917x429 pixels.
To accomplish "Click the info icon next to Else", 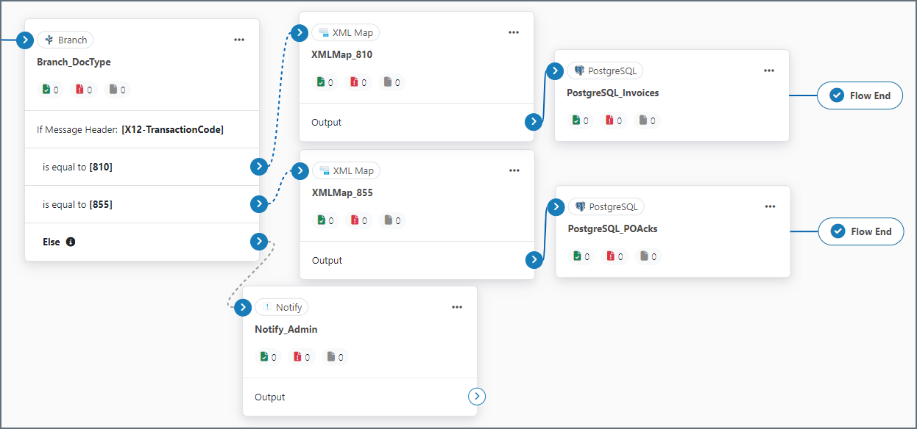I will point(71,242).
